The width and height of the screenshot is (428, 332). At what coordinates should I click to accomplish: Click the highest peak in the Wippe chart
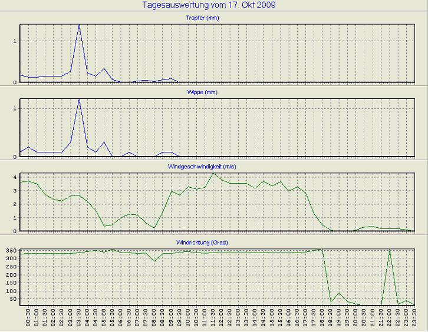pyautogui.click(x=79, y=99)
